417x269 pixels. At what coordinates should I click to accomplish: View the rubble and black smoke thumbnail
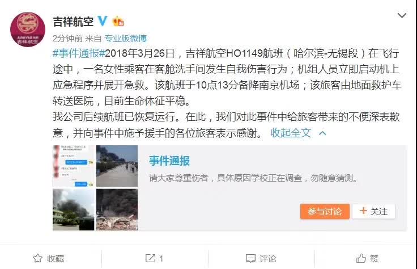117,209
